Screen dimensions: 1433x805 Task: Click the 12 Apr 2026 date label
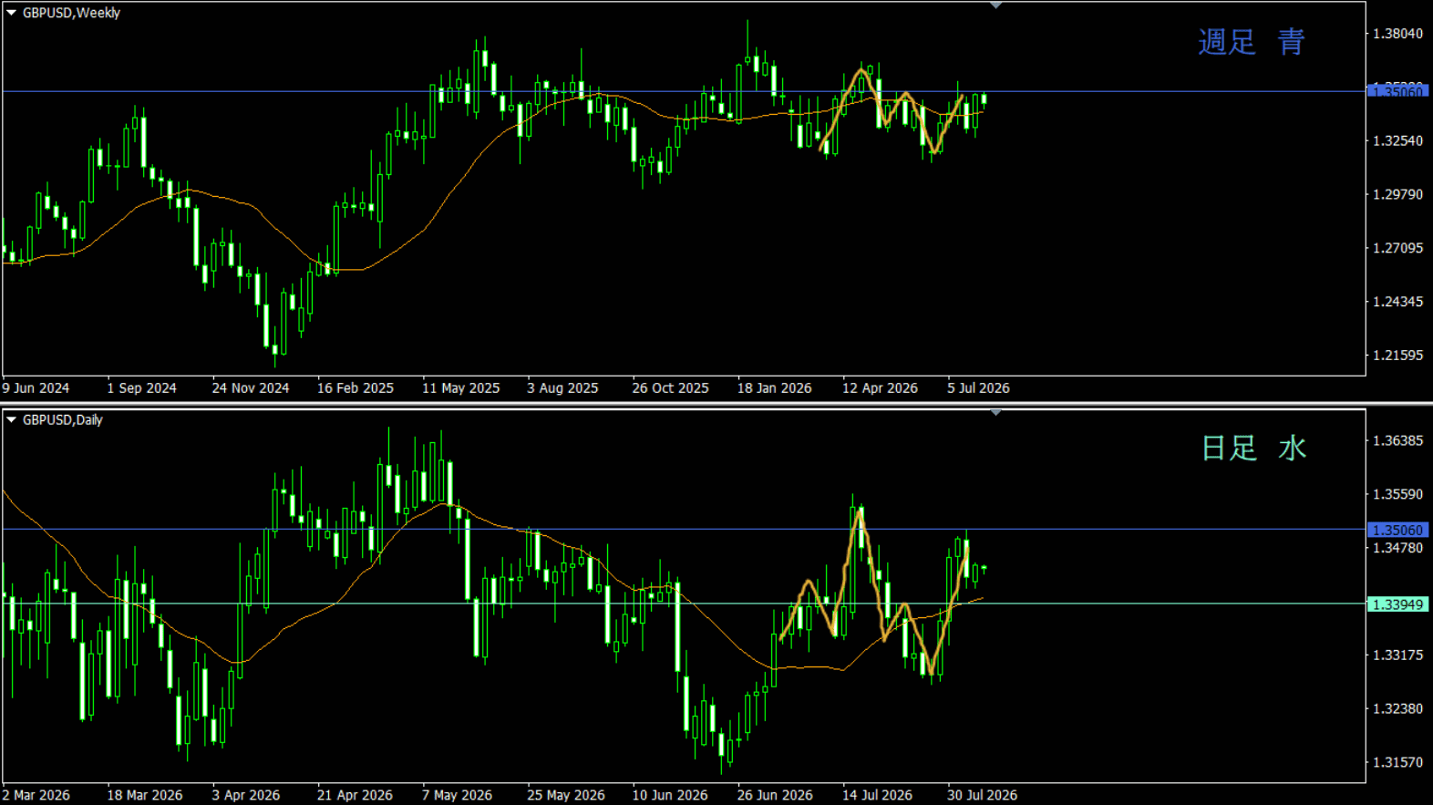[x=880, y=388]
